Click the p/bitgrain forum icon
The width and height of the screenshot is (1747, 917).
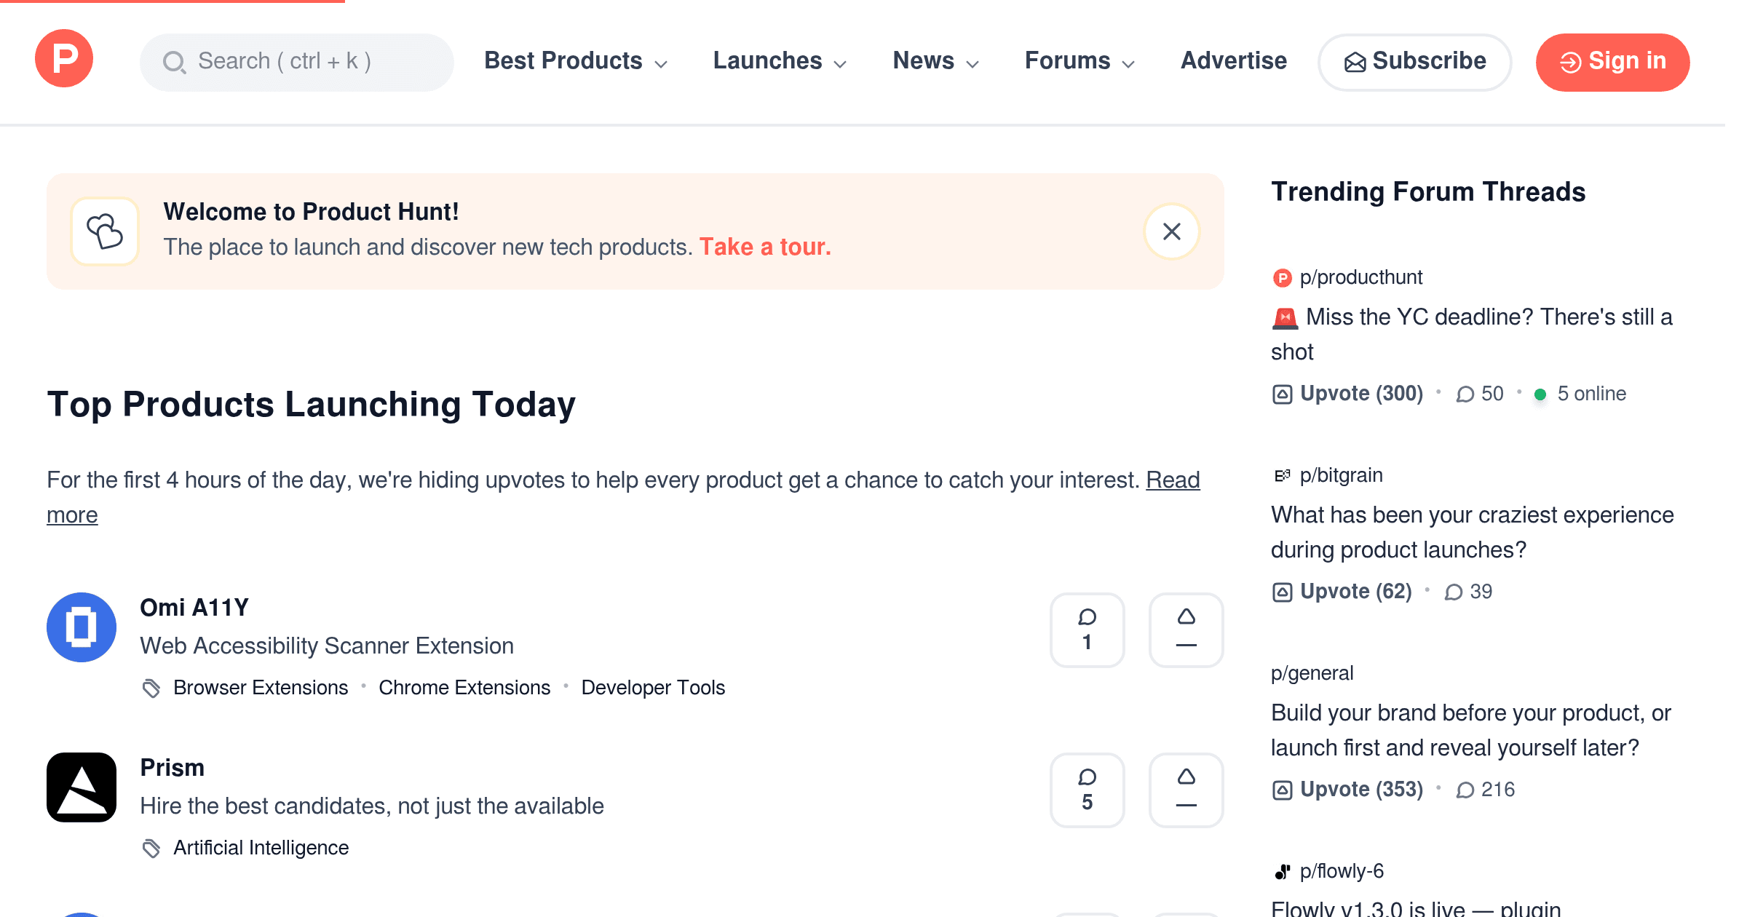pos(1282,476)
